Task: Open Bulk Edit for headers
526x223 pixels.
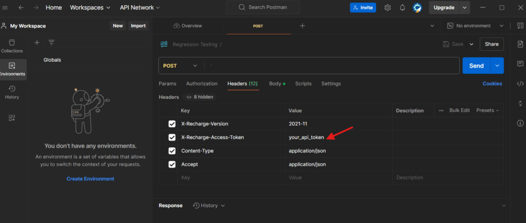Action: 460,110
